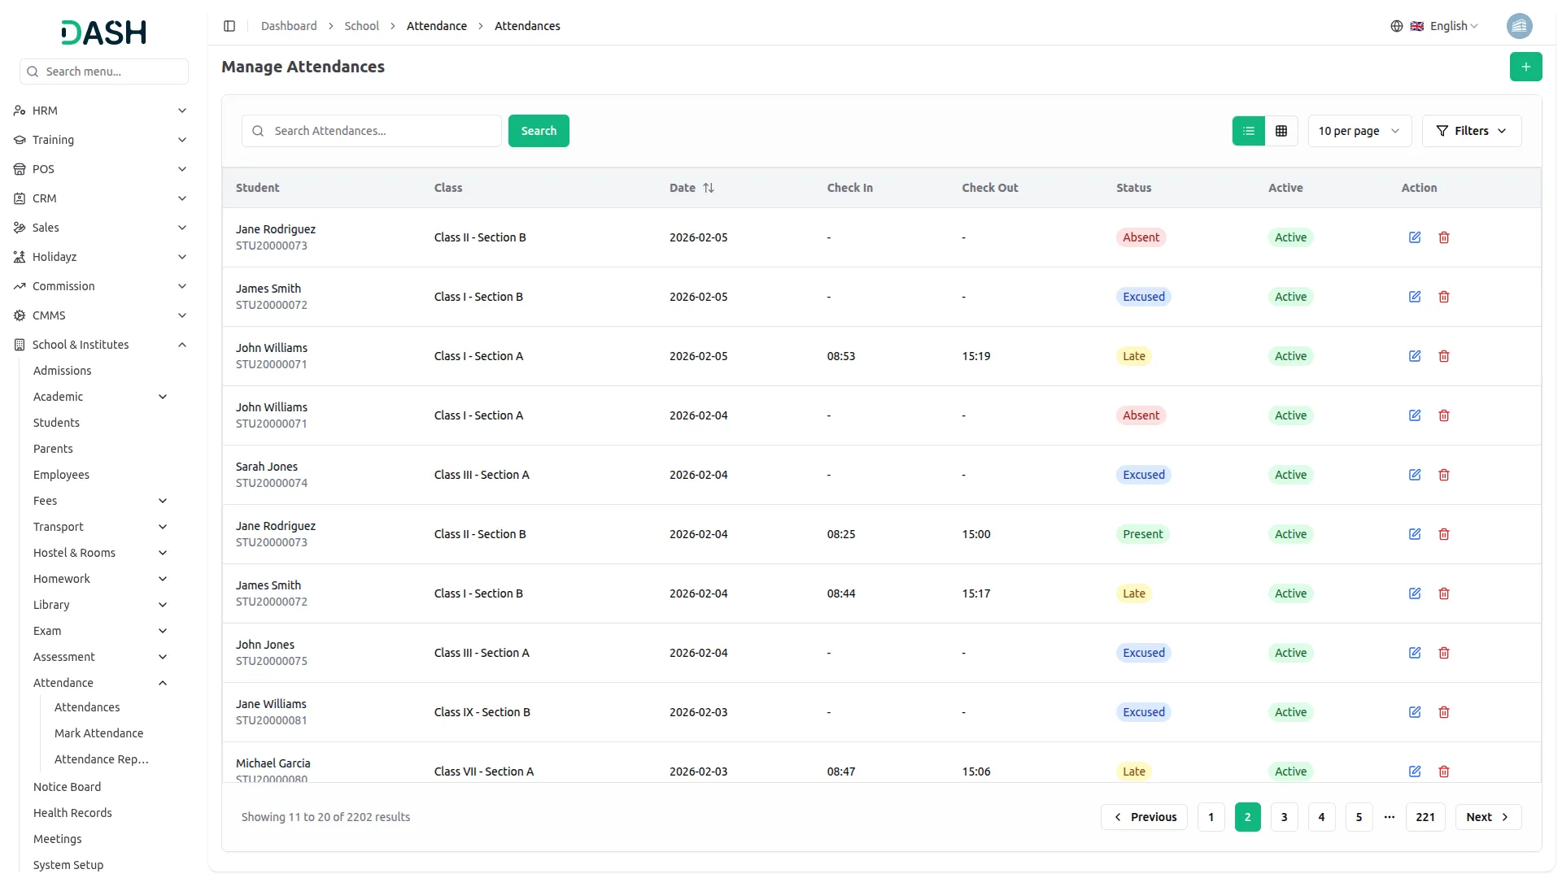Go to the Previous page
1562x878 pixels.
tap(1144, 817)
